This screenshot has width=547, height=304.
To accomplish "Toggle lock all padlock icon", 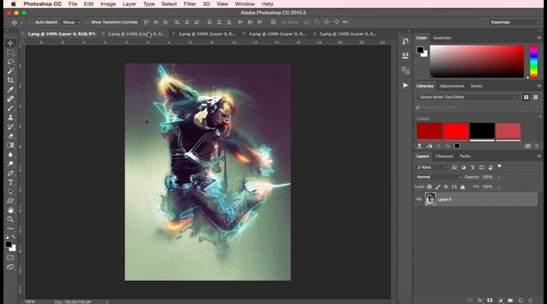I will tap(463, 187).
